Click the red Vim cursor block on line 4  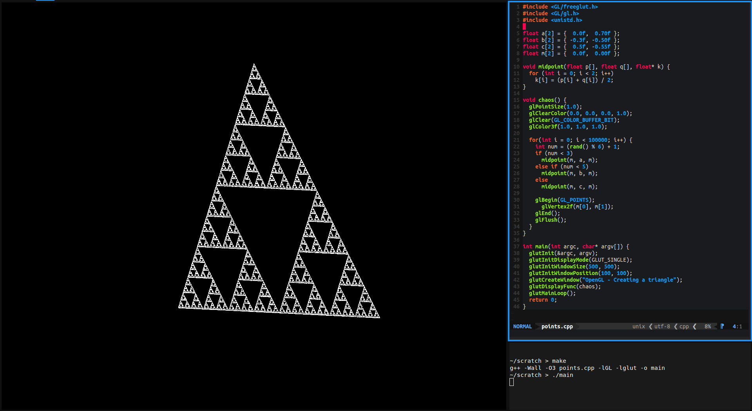pos(524,27)
